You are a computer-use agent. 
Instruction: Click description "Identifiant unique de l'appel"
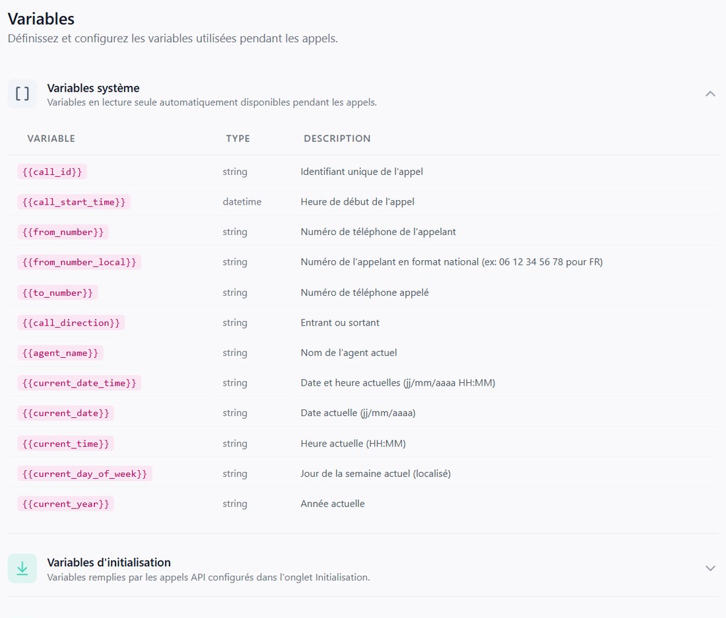coord(362,172)
